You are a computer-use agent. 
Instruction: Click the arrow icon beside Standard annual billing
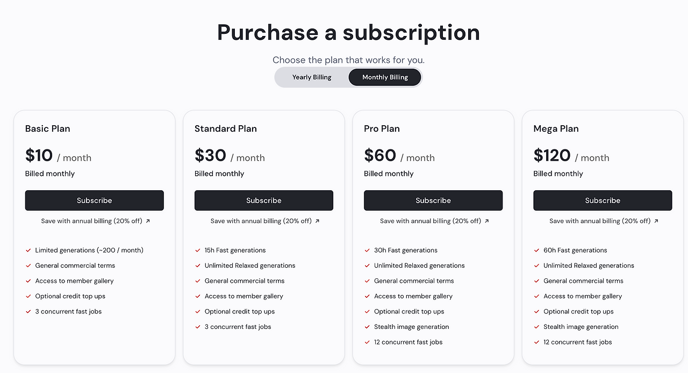[317, 221]
